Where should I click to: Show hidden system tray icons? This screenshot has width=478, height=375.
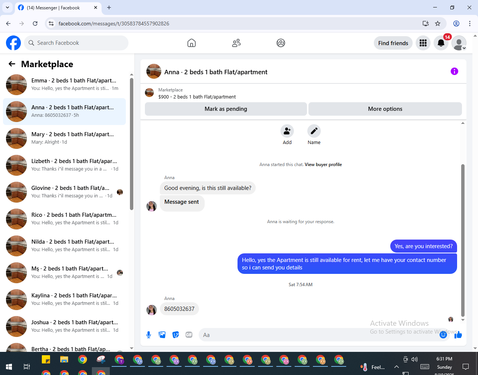click(x=397, y=367)
